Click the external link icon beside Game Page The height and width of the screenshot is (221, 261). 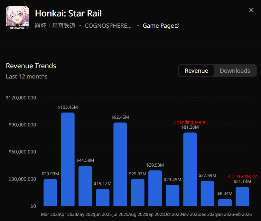(177, 26)
